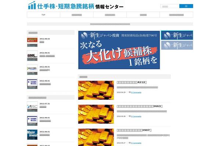Screen dimensions: 220x146
Task: Click the 2016.09.29 article date text
Action: [x=121, y=92]
